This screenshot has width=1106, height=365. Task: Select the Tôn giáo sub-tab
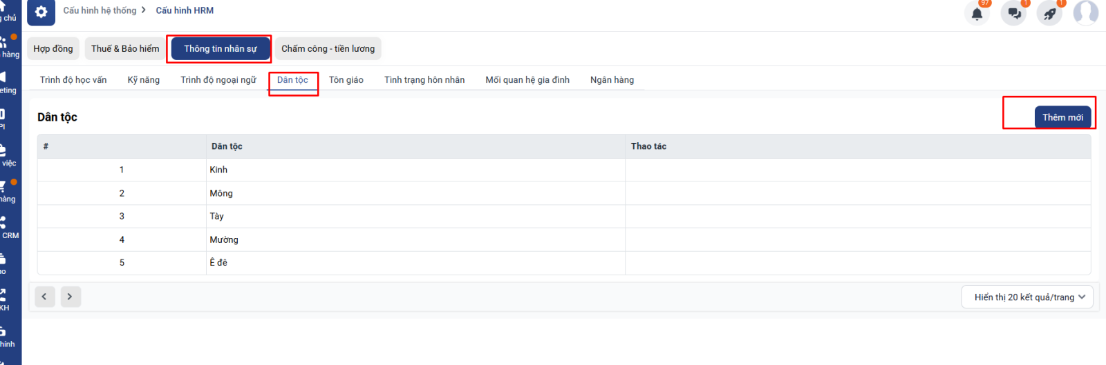[x=346, y=80]
